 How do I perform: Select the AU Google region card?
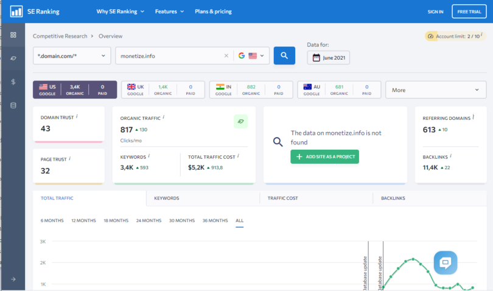click(339, 89)
